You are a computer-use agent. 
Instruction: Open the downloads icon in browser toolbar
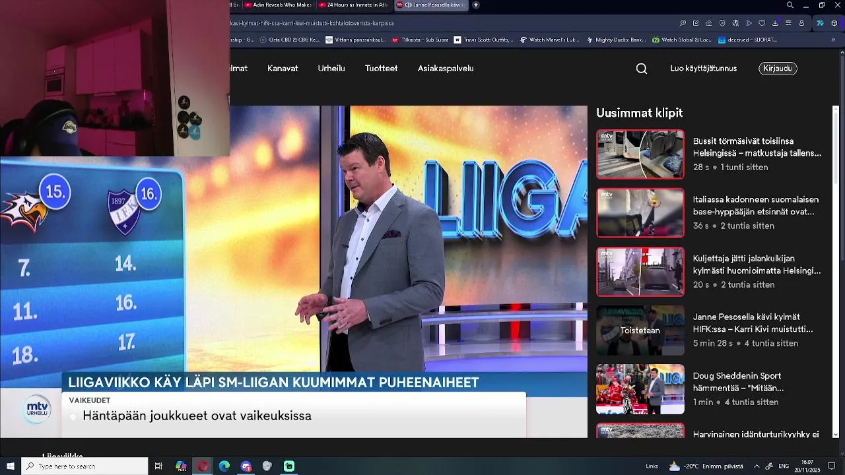(775, 23)
